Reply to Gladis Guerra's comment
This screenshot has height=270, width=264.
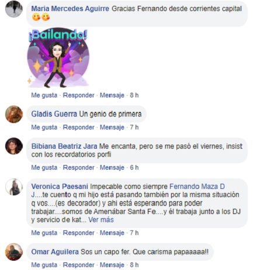(x=79, y=127)
